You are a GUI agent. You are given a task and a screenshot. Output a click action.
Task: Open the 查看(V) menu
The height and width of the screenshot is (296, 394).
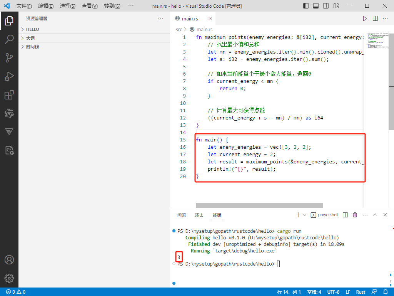tap(89, 6)
